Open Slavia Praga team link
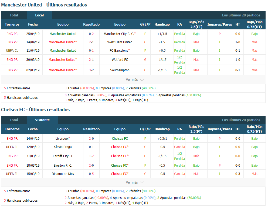The image size is (268, 207). tap(63, 147)
